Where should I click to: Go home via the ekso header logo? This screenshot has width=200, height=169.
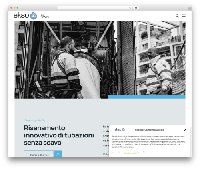25,16
